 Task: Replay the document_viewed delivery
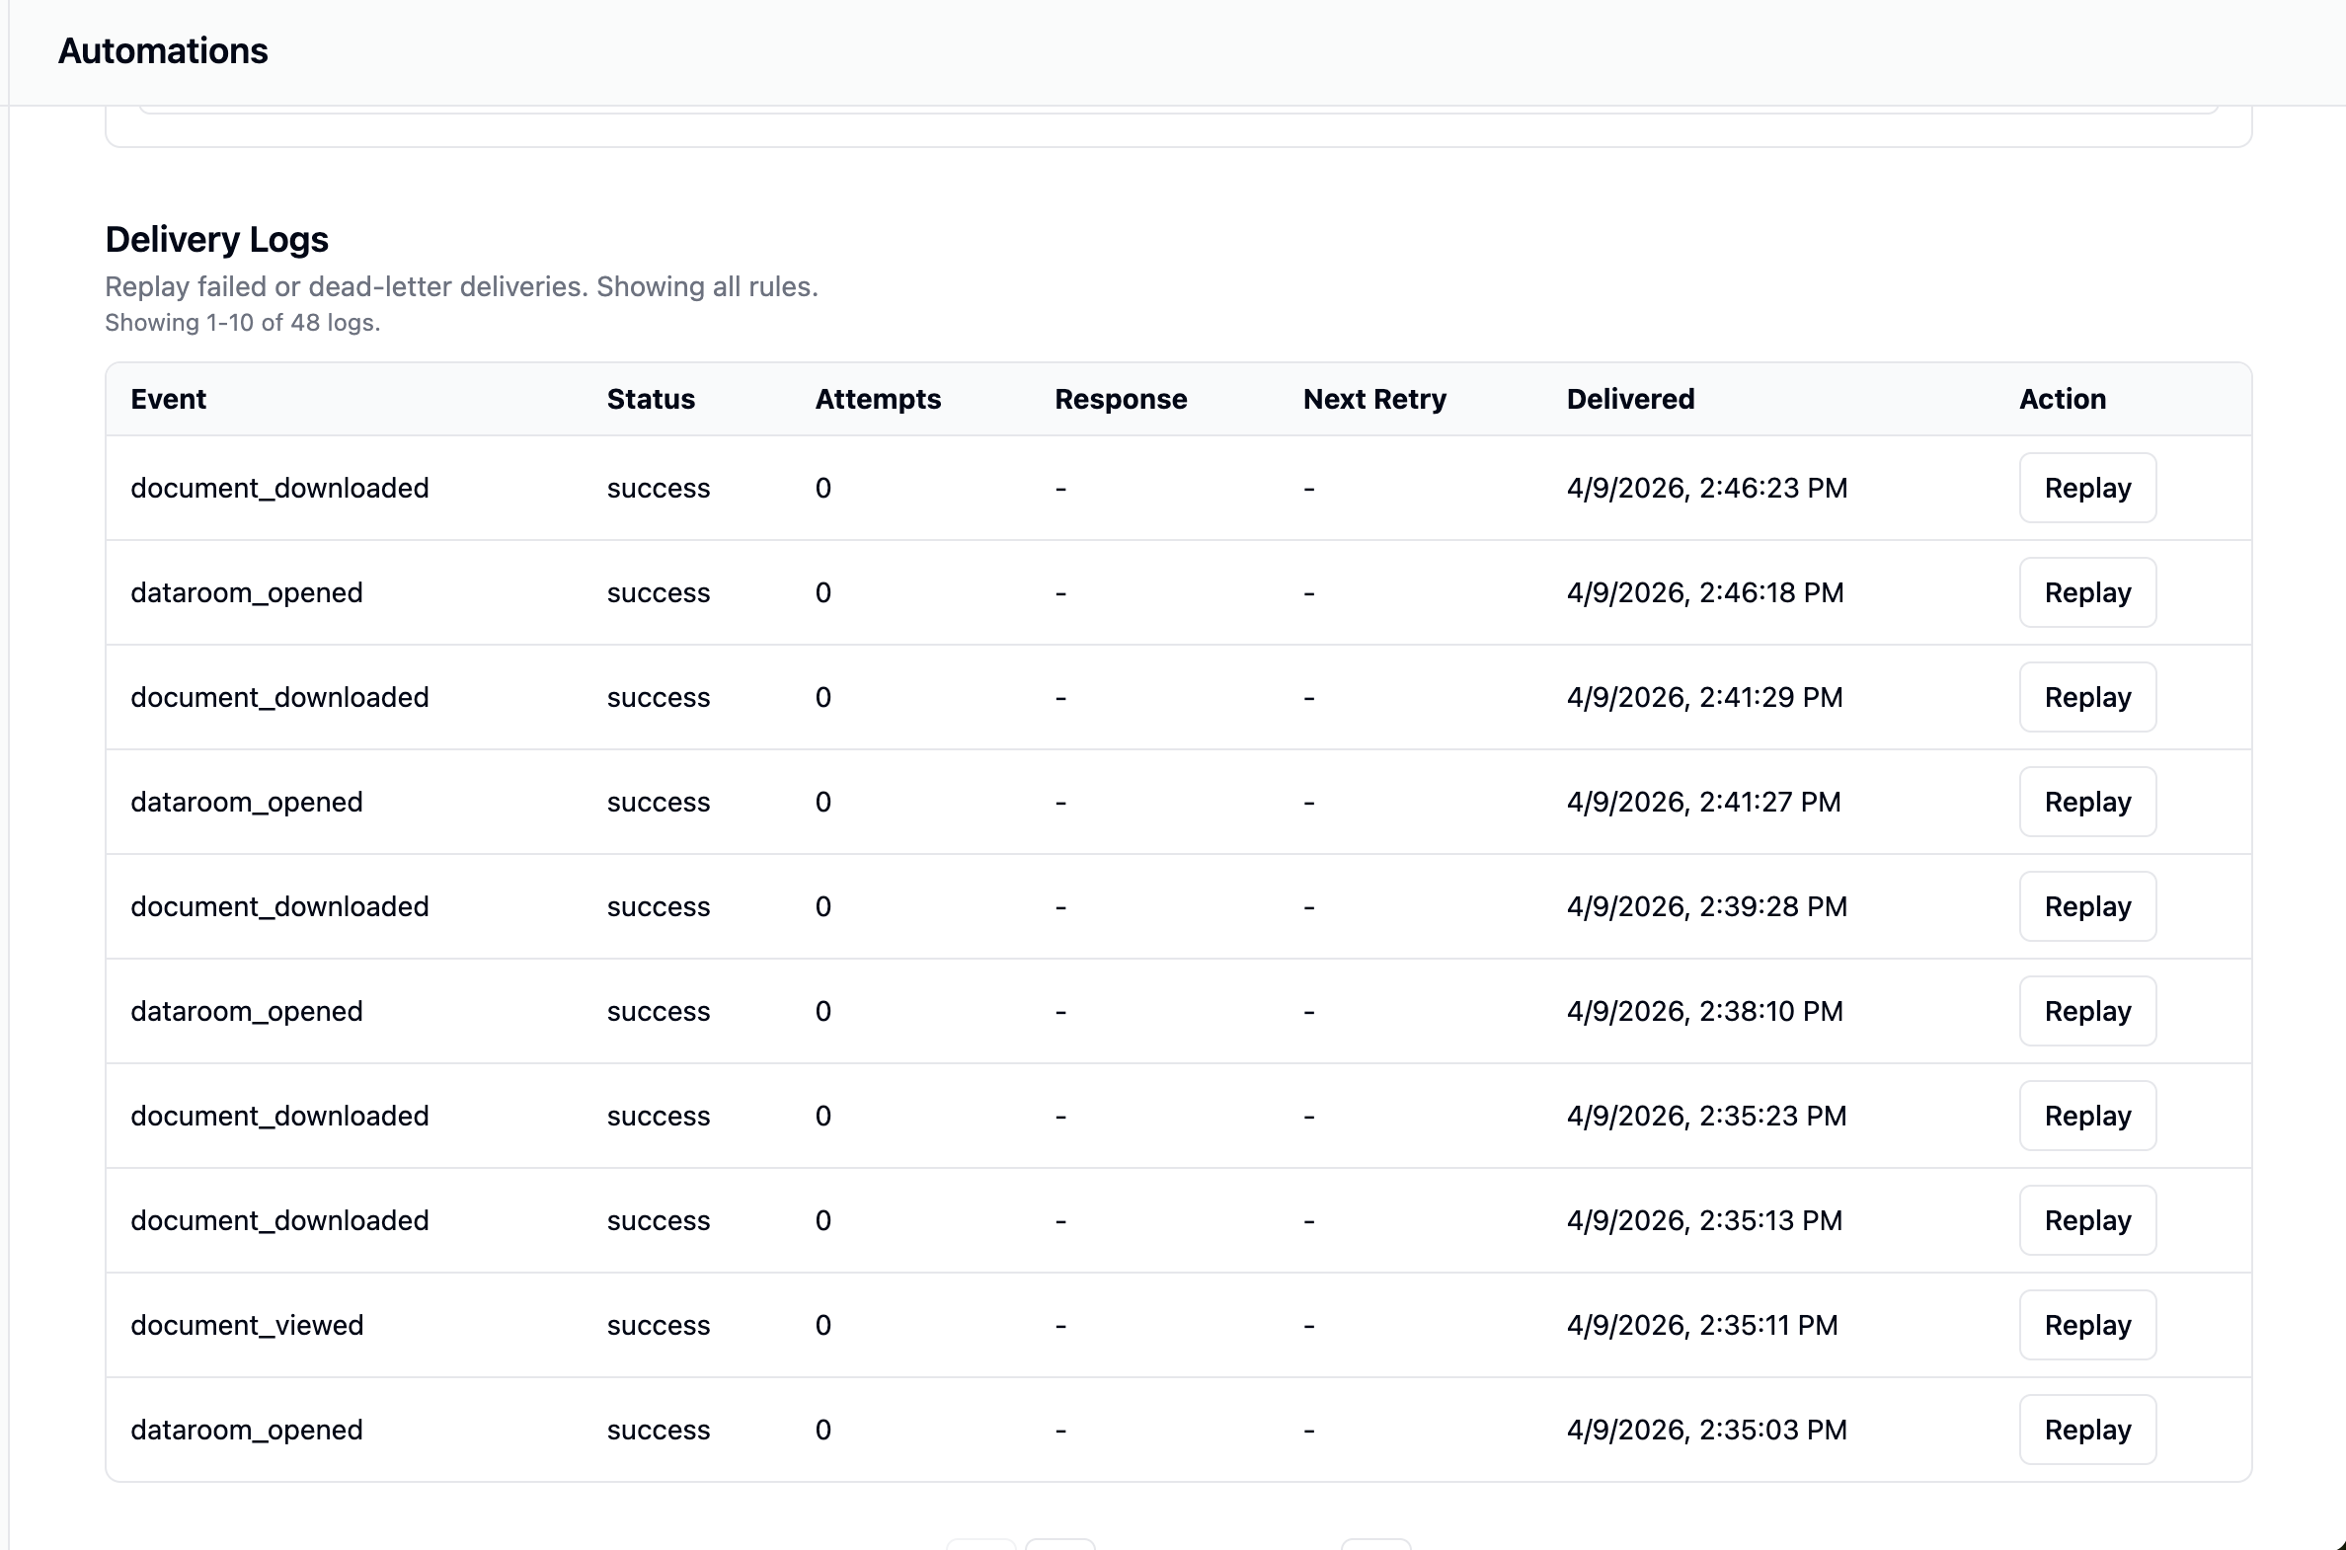coord(2086,1325)
